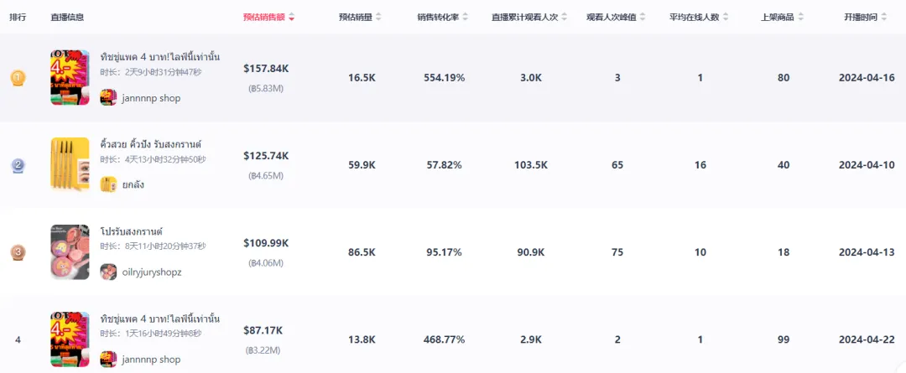Open the yellow eyebrow pencil livestream thumbnail

click(x=70, y=164)
